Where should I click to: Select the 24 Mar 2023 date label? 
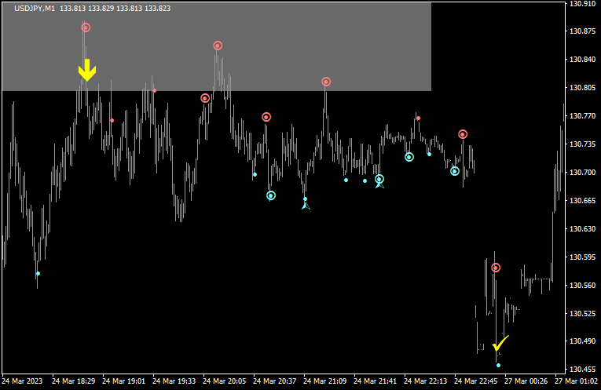click(x=24, y=381)
